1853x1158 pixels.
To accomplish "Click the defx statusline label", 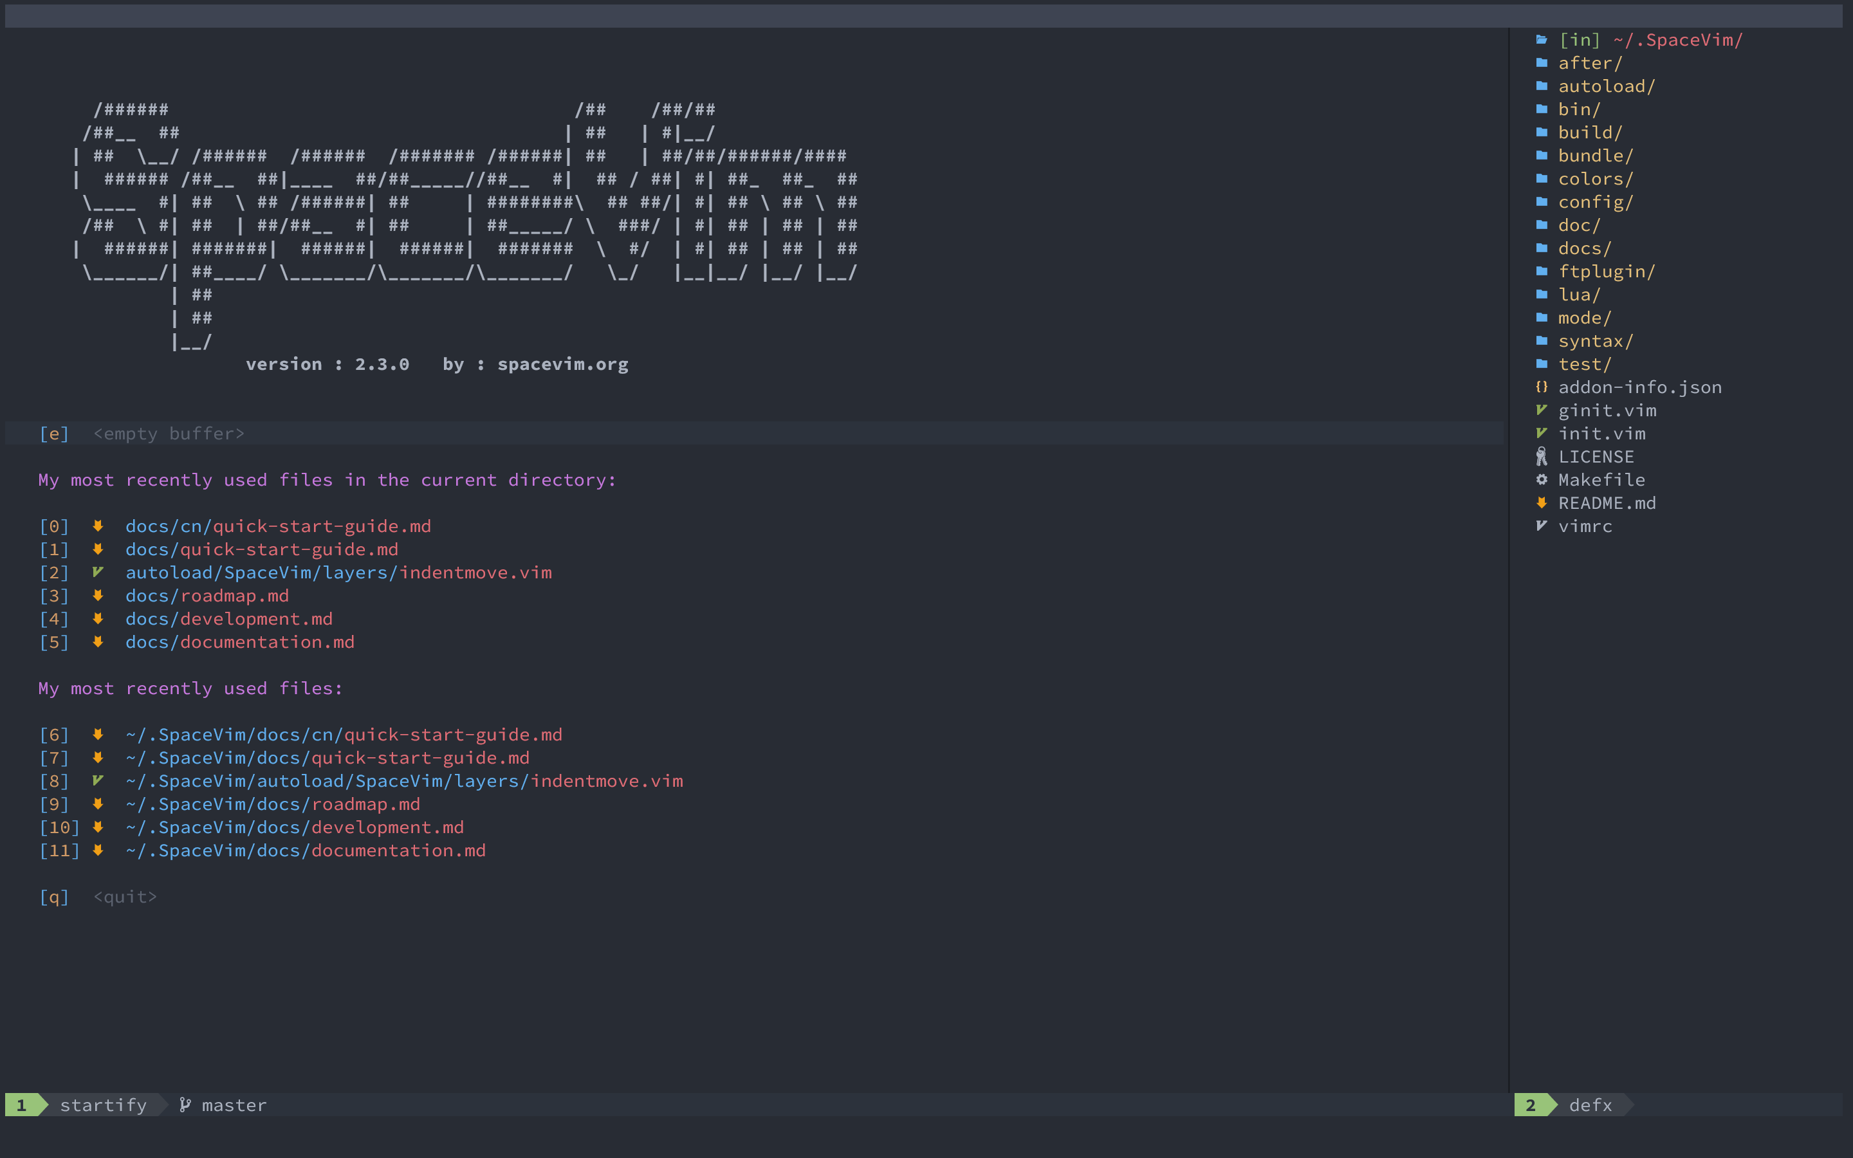I will tap(1590, 1105).
